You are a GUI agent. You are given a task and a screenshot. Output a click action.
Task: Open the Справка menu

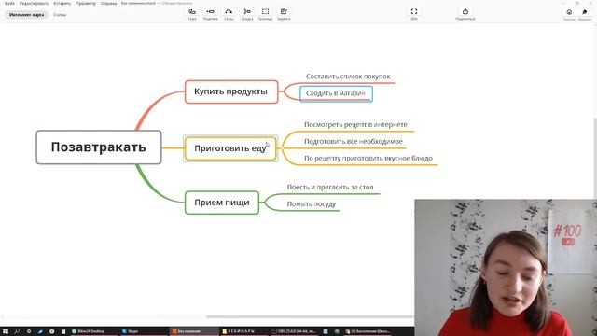(x=108, y=3)
